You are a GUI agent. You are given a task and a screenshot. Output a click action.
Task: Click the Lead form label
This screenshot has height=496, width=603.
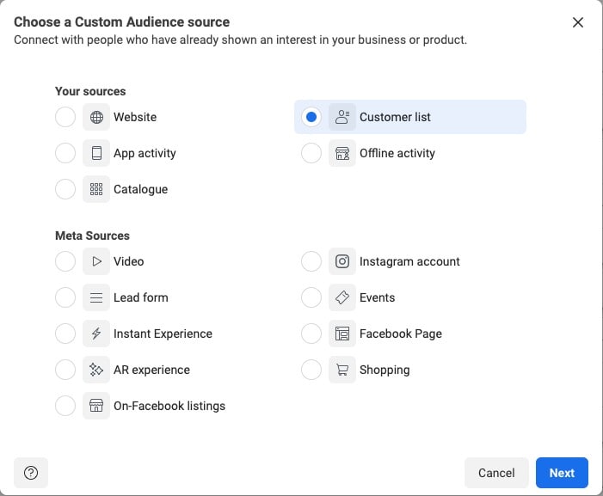click(141, 297)
